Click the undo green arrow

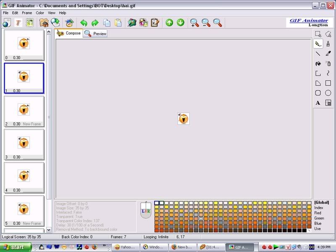[x=84, y=23]
